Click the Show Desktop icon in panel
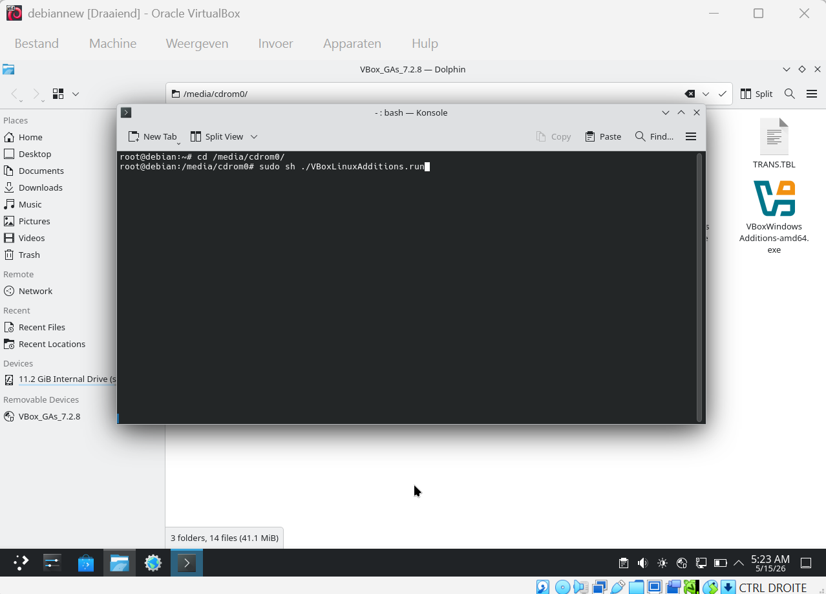826x594 pixels. (806, 563)
